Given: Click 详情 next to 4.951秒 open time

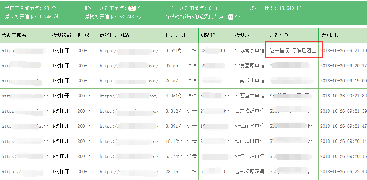Looking at the screenshot, I should pos(192,96).
